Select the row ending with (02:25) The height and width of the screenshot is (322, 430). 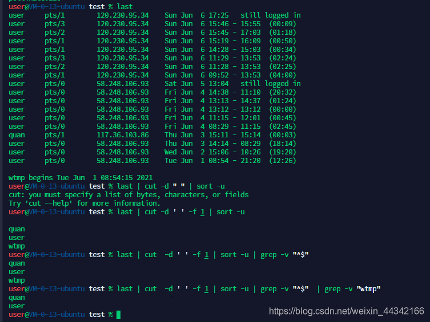(152, 67)
